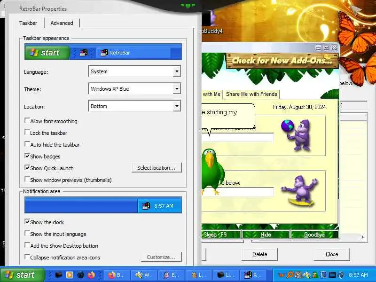Click the 8:57 AM clock in the notification preview
The width and height of the screenshot is (376, 282).
[x=164, y=206]
